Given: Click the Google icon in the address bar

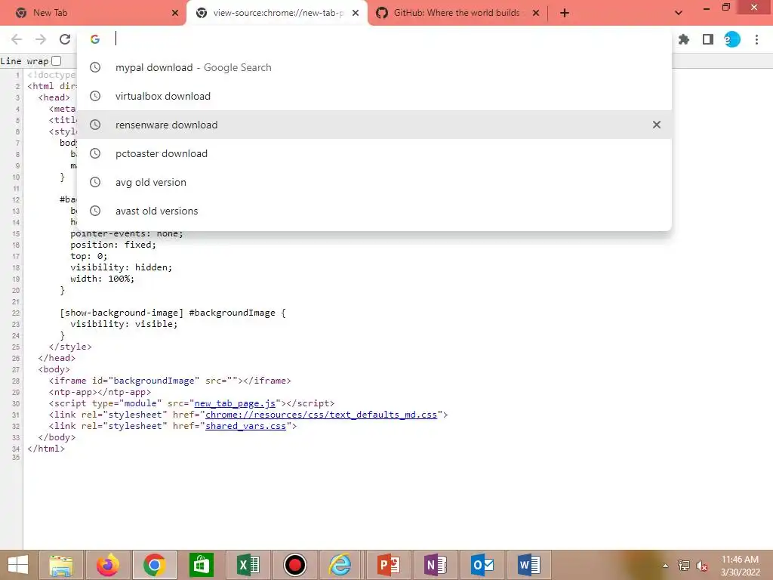Looking at the screenshot, I should [95, 39].
